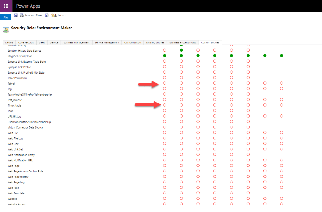Screen dimensions: 322x212
Task: Click the first privilege circle for Timos table
Action: [x=164, y=105]
